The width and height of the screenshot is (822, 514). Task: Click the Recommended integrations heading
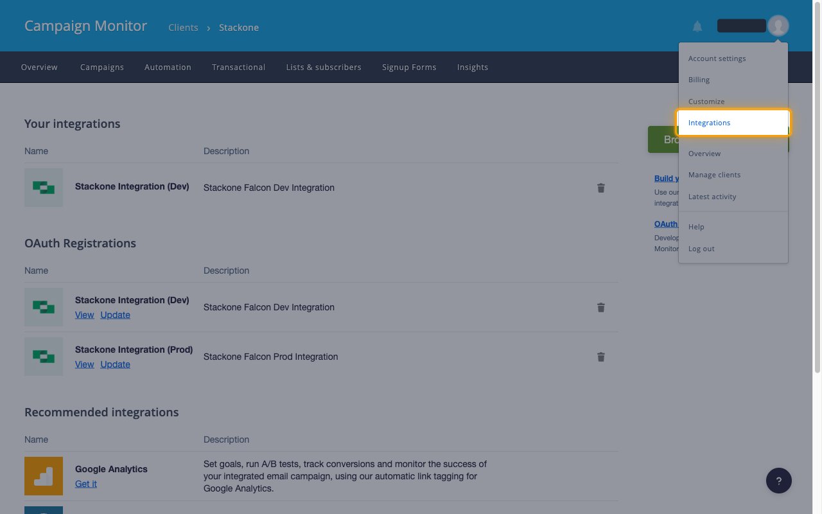(x=101, y=412)
